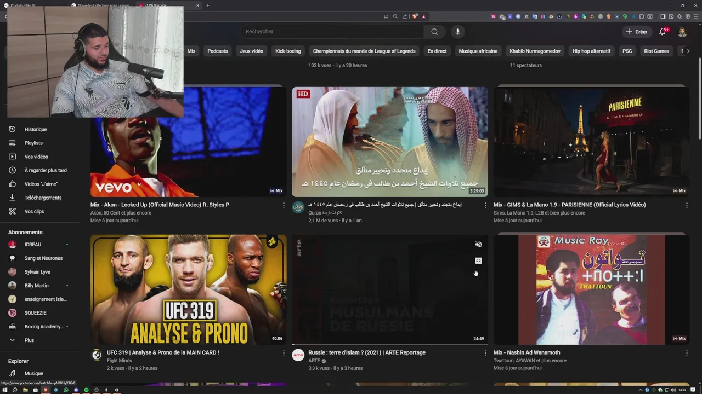Open the Quran channel avatar
Viewport: 702px width, 394px height.
pyautogui.click(x=298, y=207)
